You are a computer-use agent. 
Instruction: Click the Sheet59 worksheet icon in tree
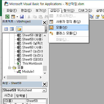click(19, 39)
